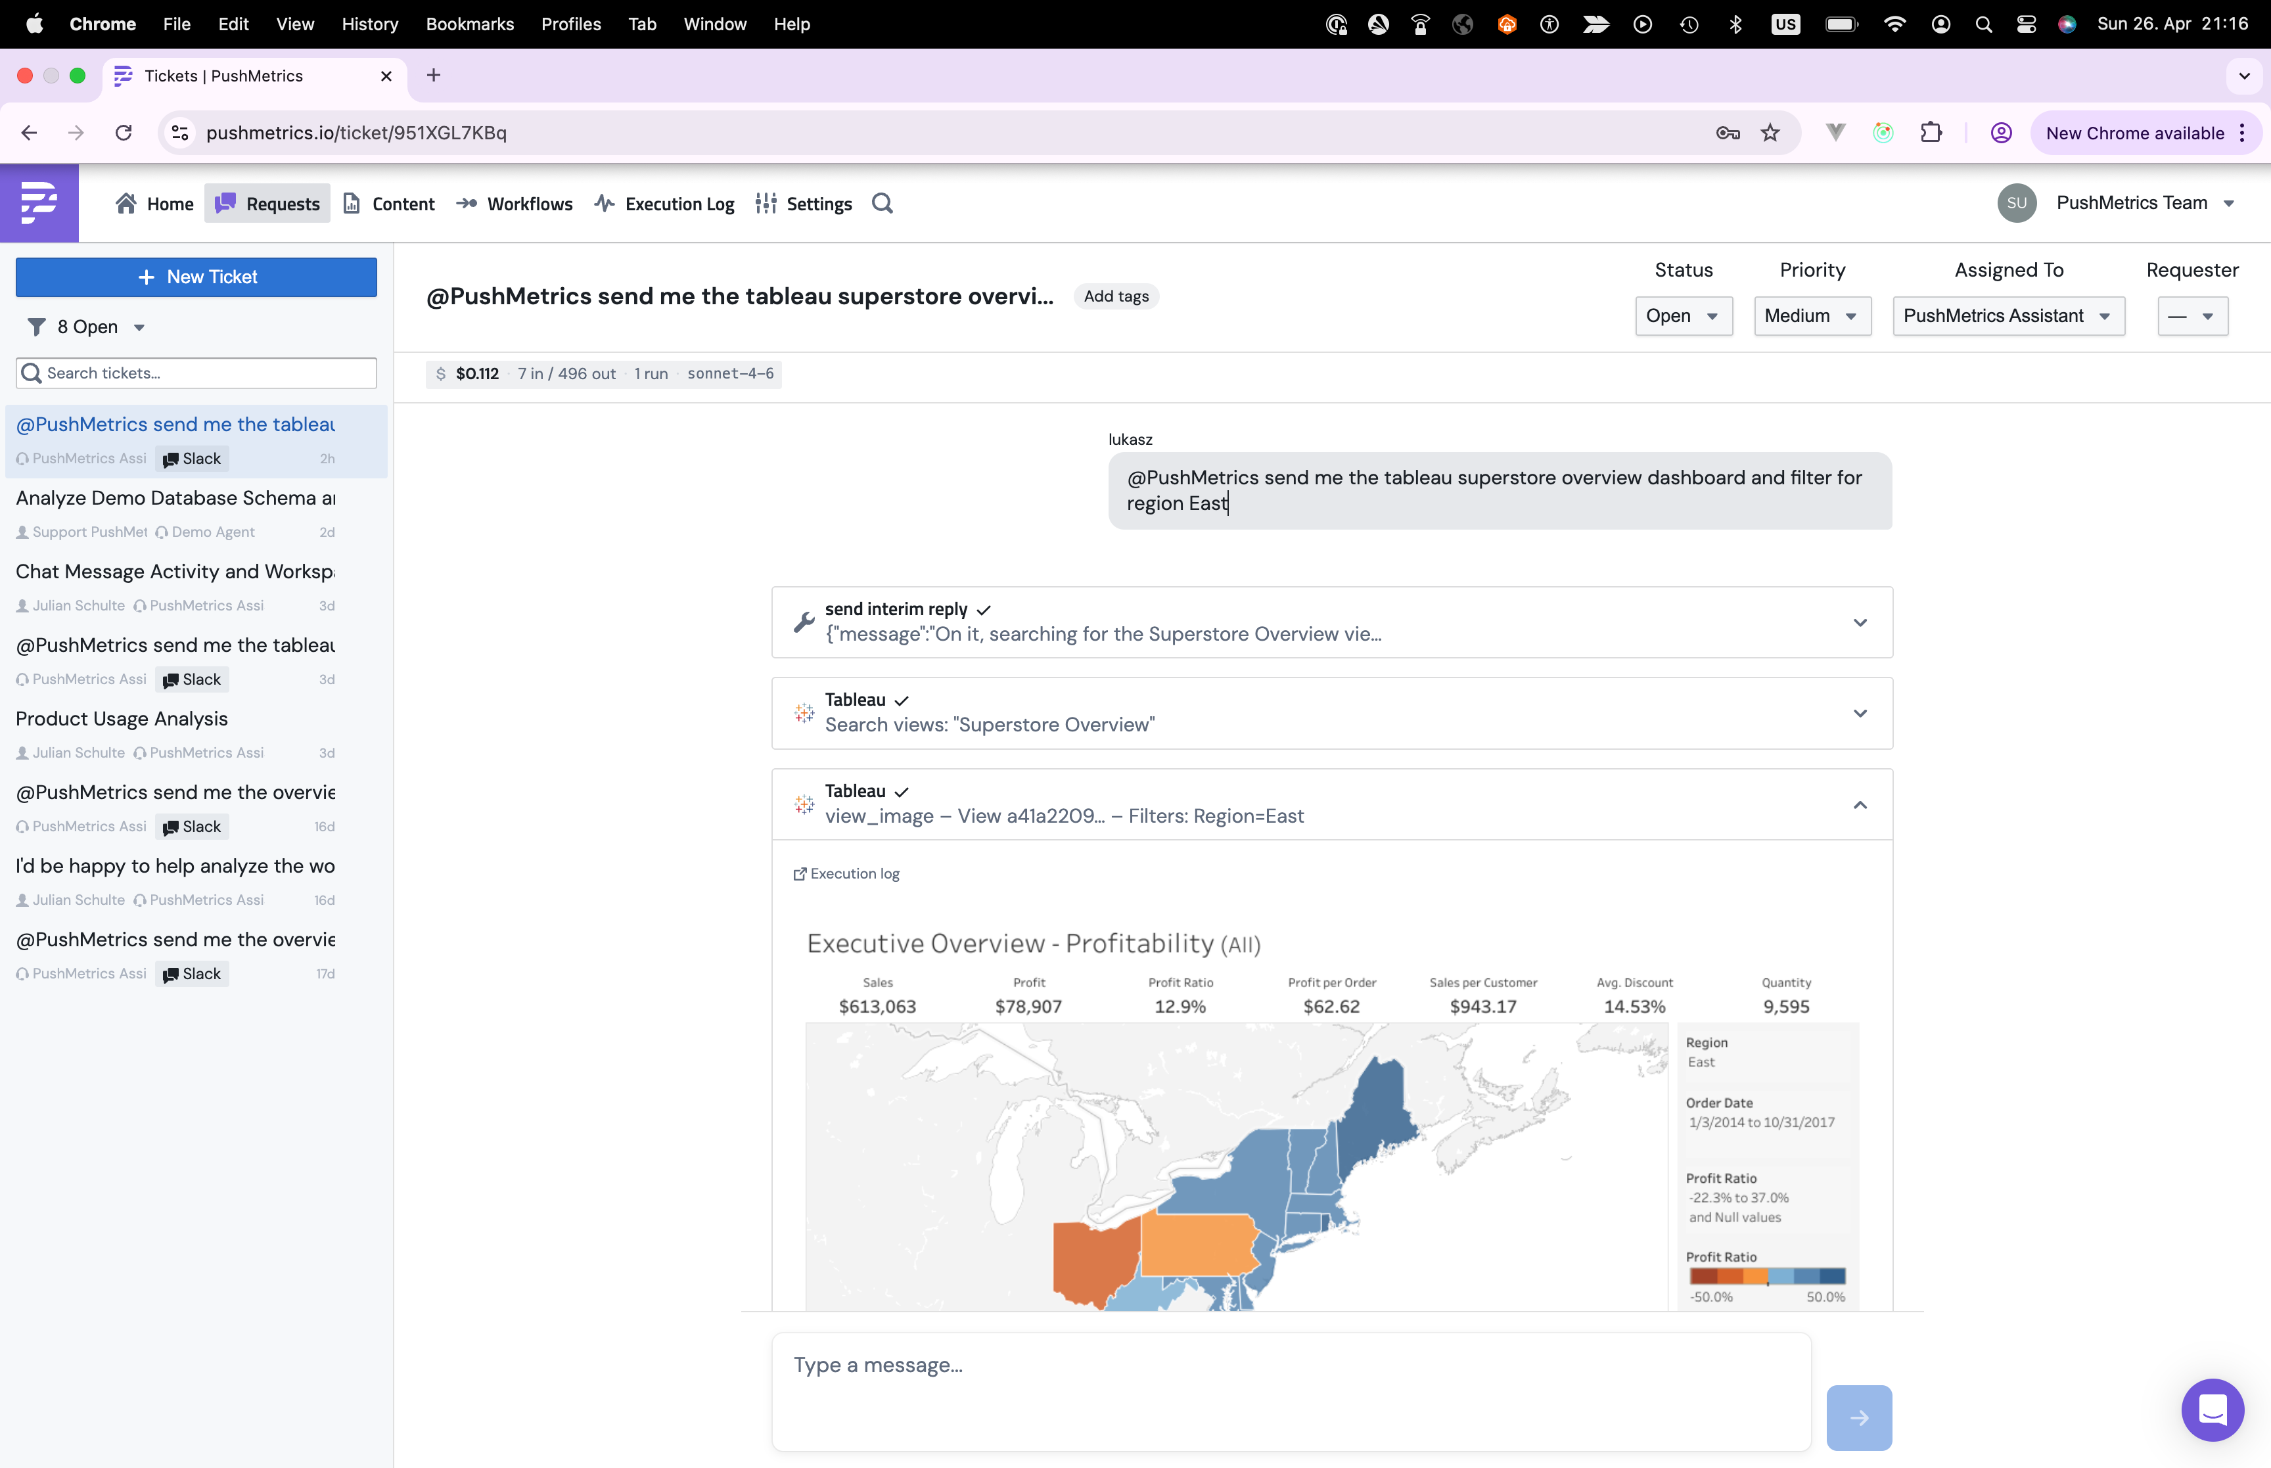Viewport: 2271px width, 1468px height.
Task: Click the Search tickets input field
Action: click(x=196, y=373)
